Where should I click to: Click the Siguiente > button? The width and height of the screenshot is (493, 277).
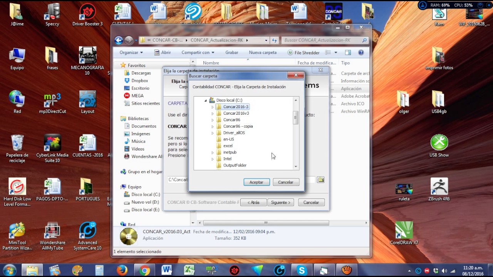click(280, 202)
